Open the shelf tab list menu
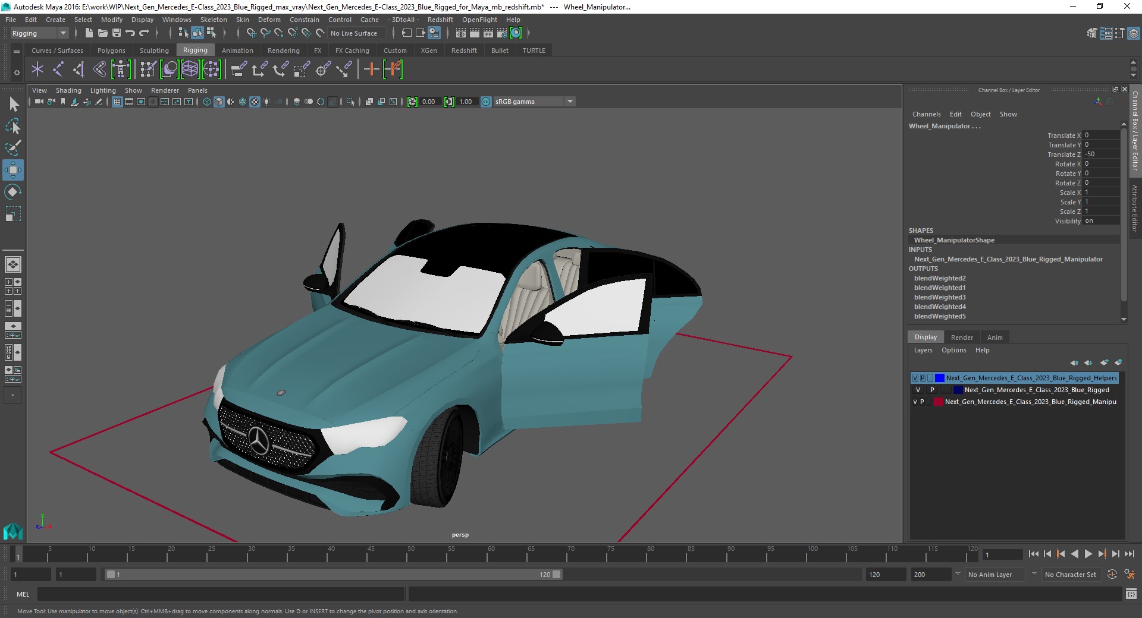The image size is (1142, 618). coord(17,51)
